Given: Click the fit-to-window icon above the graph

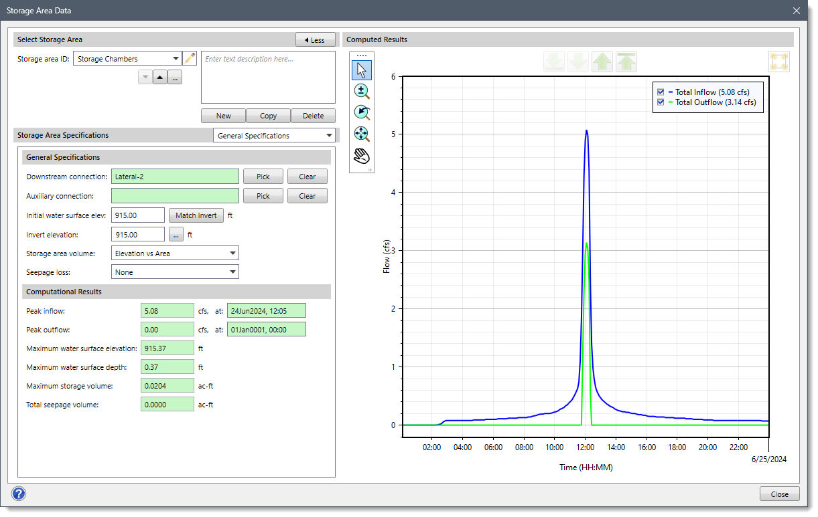Looking at the screenshot, I should coord(779,62).
